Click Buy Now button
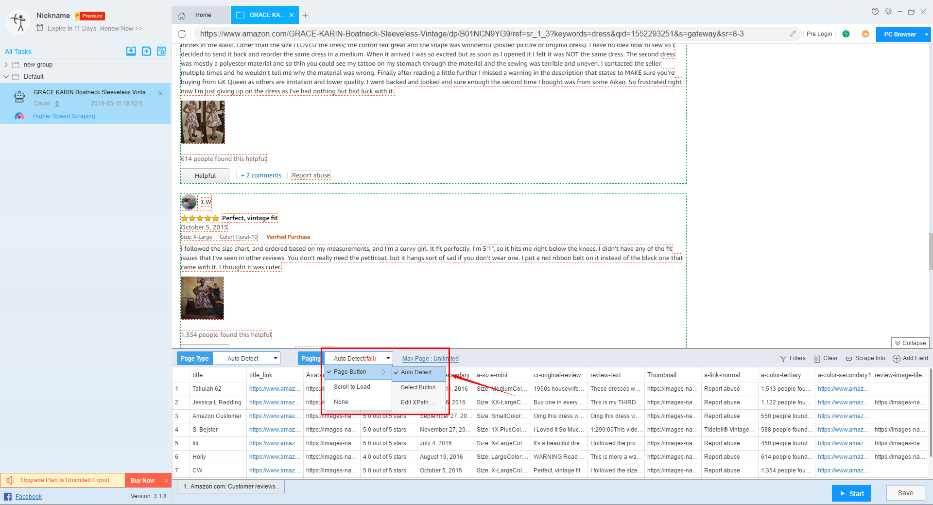The height and width of the screenshot is (505, 933). 142,481
